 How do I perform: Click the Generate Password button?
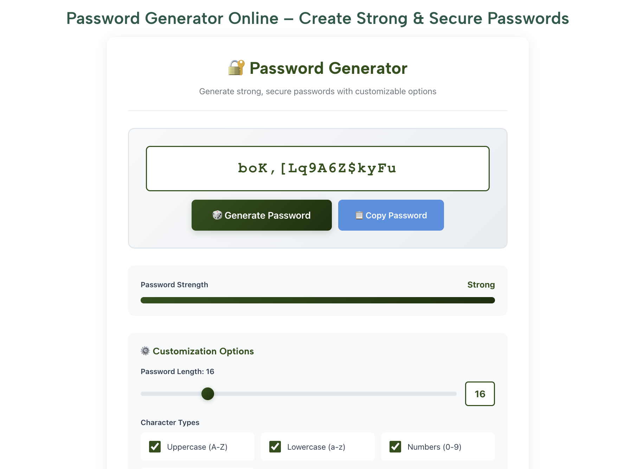(262, 215)
